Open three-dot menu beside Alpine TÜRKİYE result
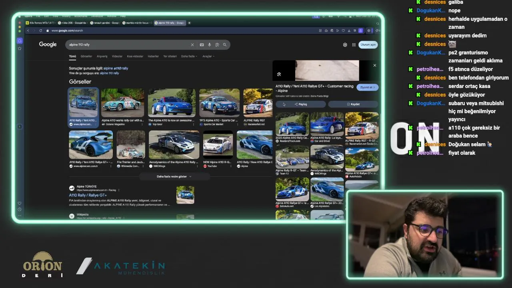Viewport: 512px width, 288px height. tap(119, 190)
